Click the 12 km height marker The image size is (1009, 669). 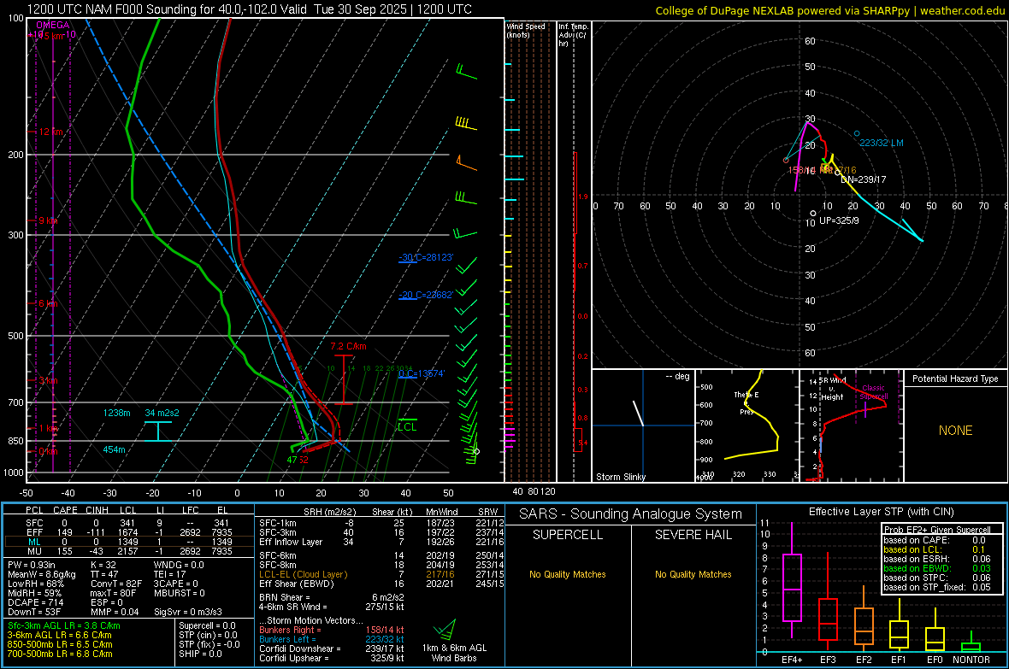50,132
